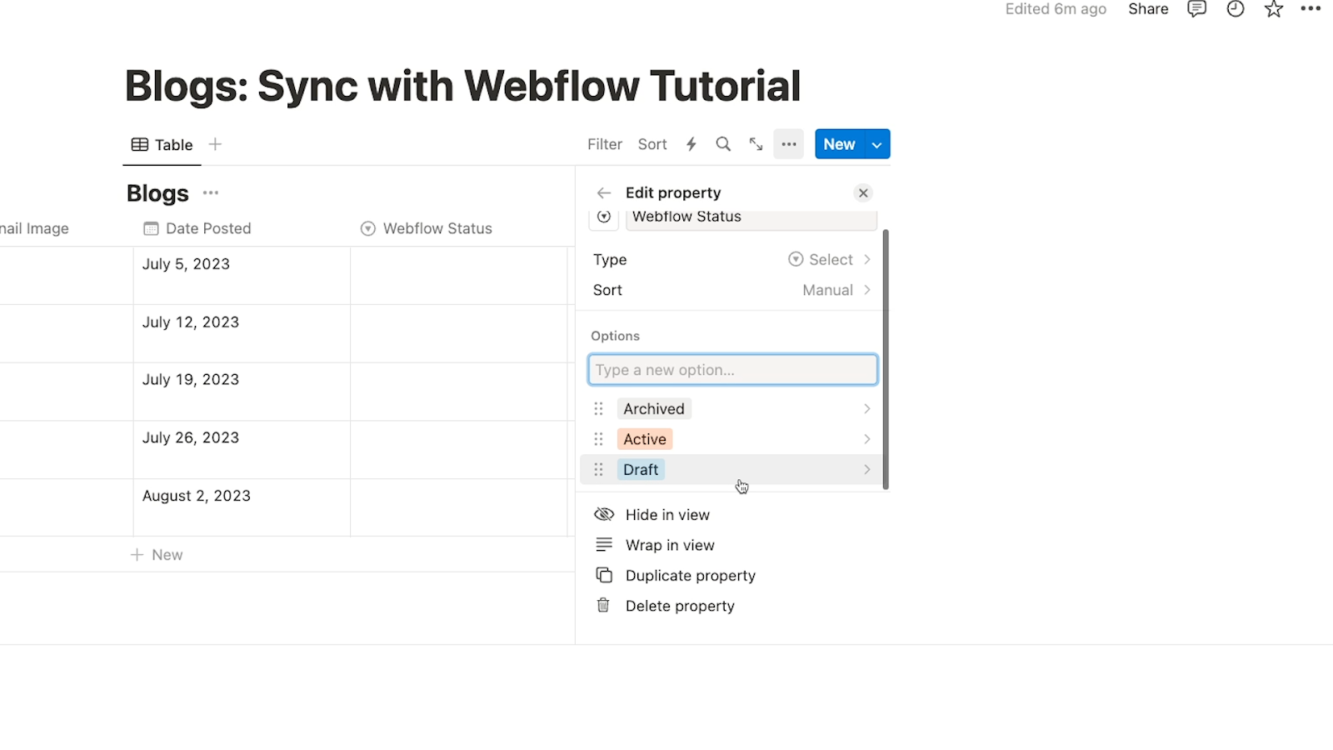Click the Edited 6m ago label
This screenshot has width=1333, height=750.
tap(1056, 9)
